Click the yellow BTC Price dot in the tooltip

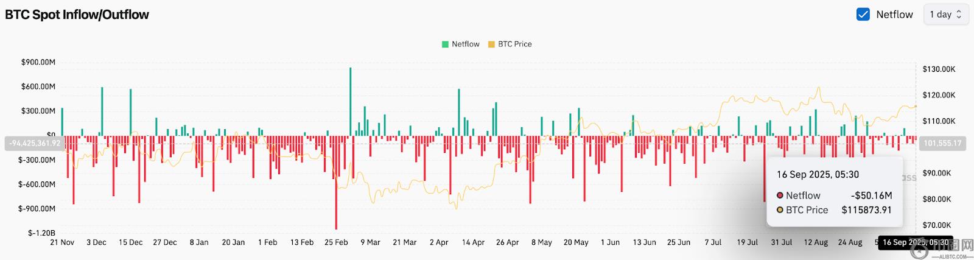coord(780,210)
